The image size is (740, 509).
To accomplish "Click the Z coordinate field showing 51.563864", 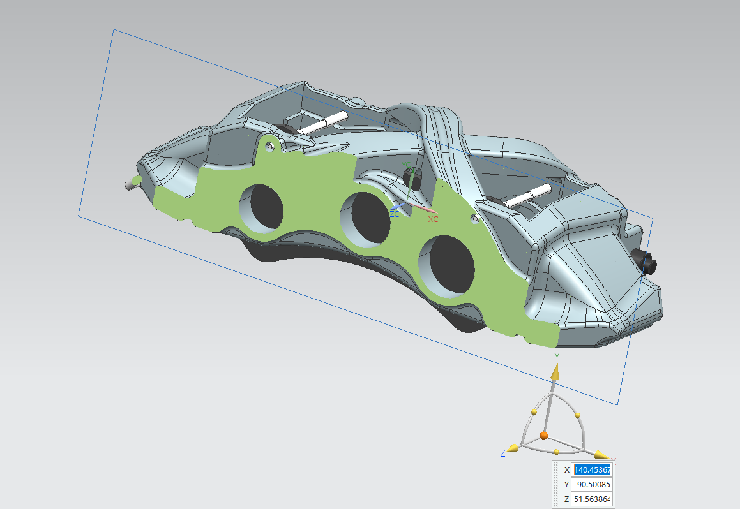I will pos(592,499).
